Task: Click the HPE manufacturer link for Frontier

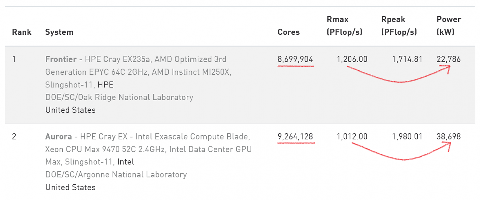Action: [106, 85]
